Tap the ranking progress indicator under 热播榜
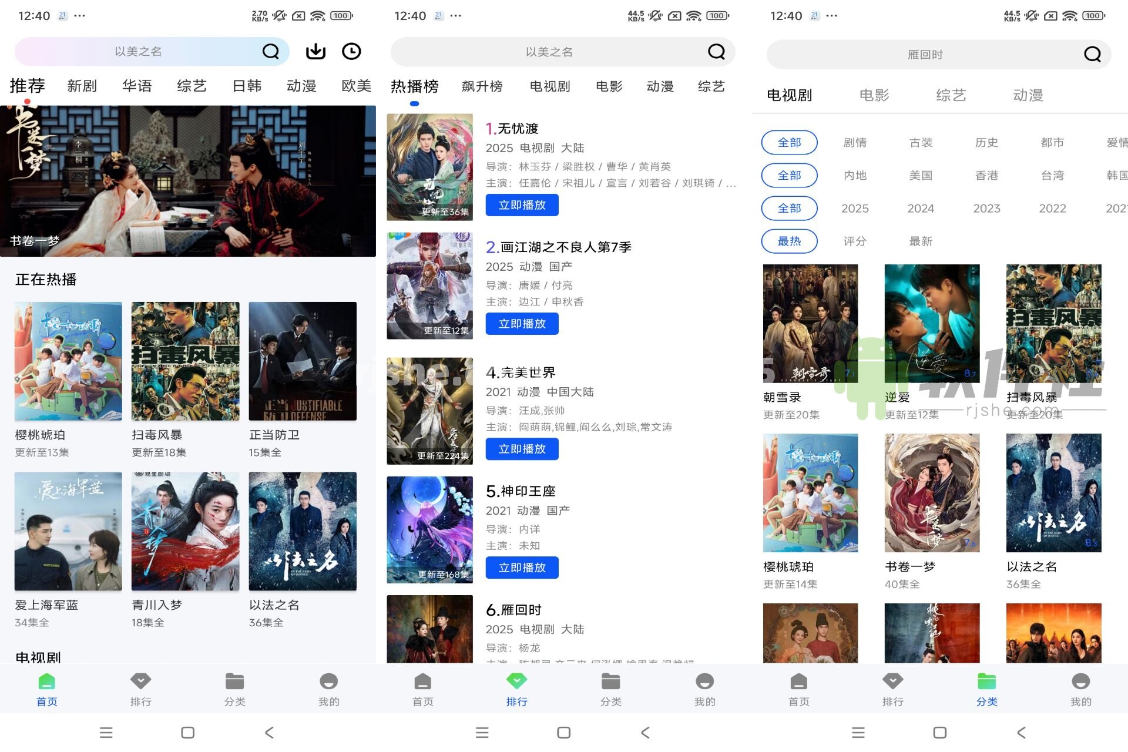 coord(415,103)
